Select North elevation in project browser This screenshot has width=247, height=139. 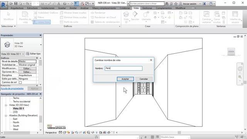(16, 122)
